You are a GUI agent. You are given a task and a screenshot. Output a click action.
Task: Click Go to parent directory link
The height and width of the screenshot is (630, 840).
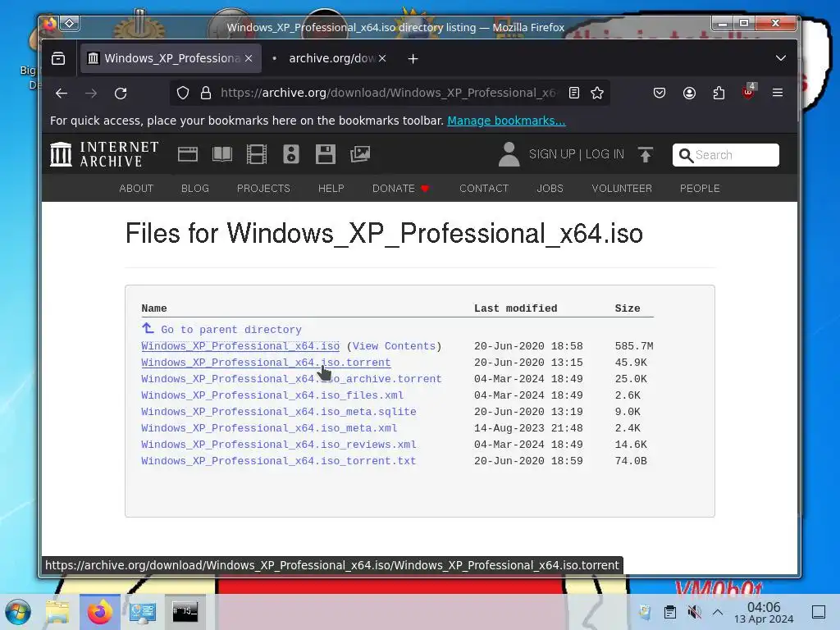(221, 330)
